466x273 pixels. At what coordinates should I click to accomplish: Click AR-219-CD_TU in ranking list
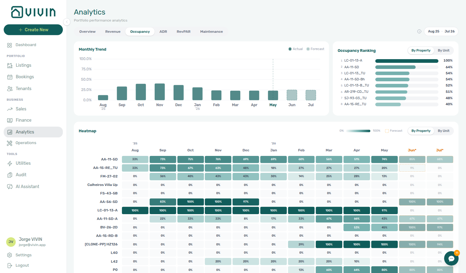(x=356, y=92)
